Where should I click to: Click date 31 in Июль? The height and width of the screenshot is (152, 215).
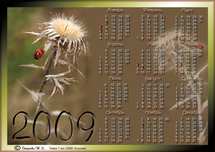pyautogui.click(x=125, y=99)
